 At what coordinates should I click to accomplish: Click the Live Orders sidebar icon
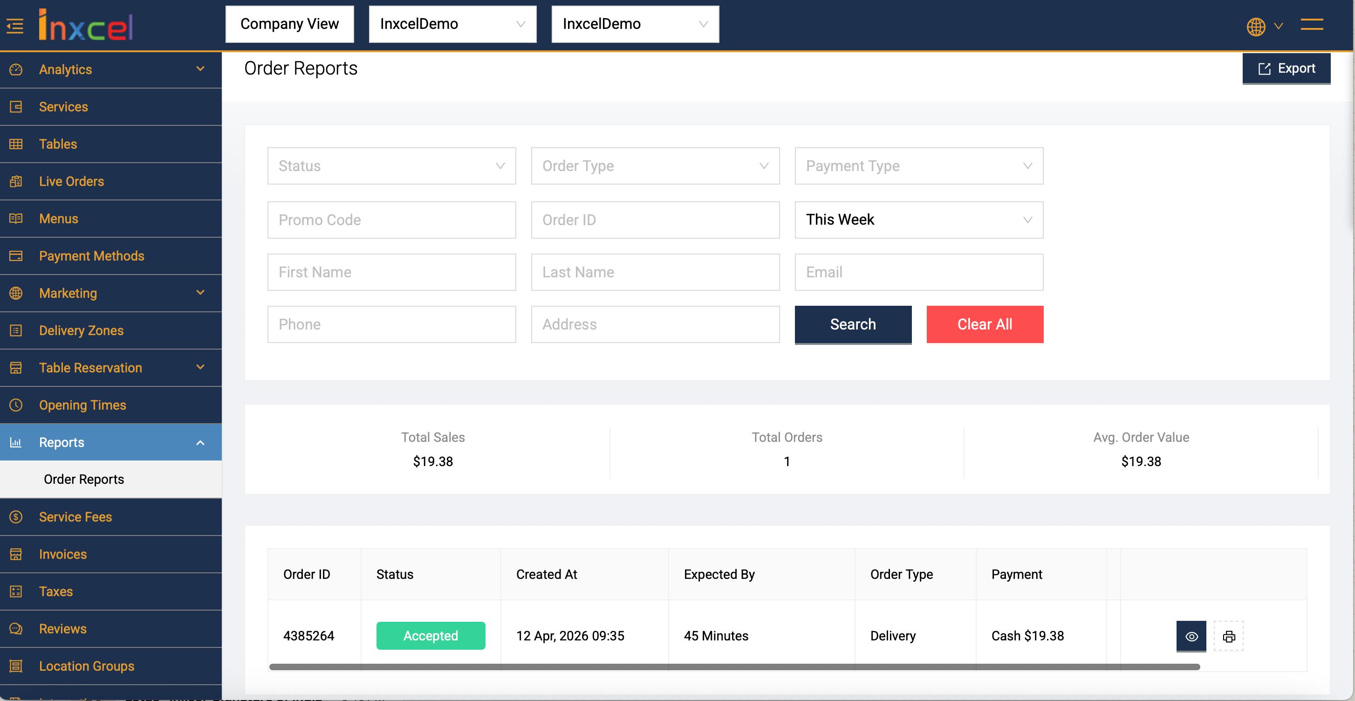pyautogui.click(x=16, y=181)
